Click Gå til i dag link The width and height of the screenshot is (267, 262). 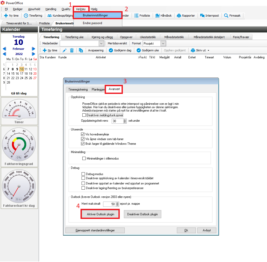[19, 93]
